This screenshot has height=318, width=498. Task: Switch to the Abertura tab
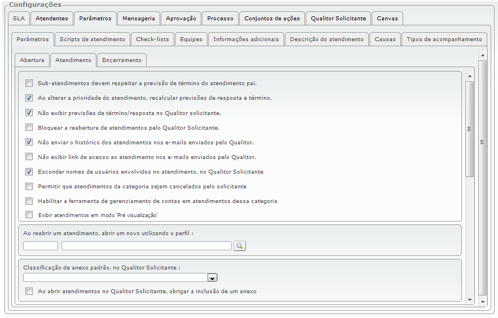(32, 60)
